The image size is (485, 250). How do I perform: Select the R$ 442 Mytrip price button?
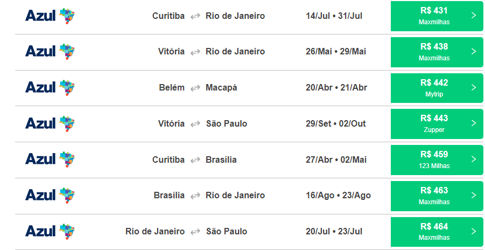[x=437, y=88]
